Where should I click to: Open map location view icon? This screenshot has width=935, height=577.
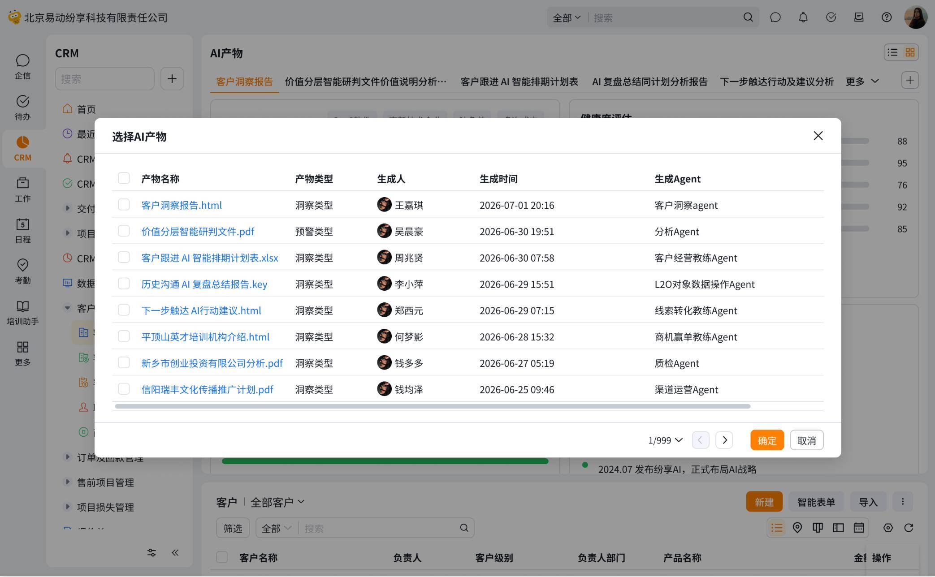coord(797,528)
